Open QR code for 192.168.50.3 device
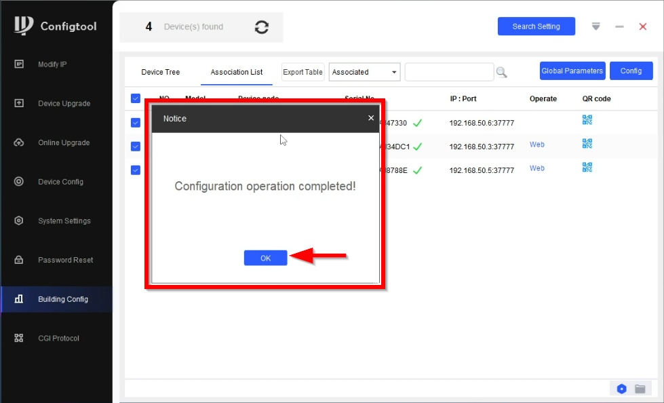The height and width of the screenshot is (403, 664). (587, 144)
